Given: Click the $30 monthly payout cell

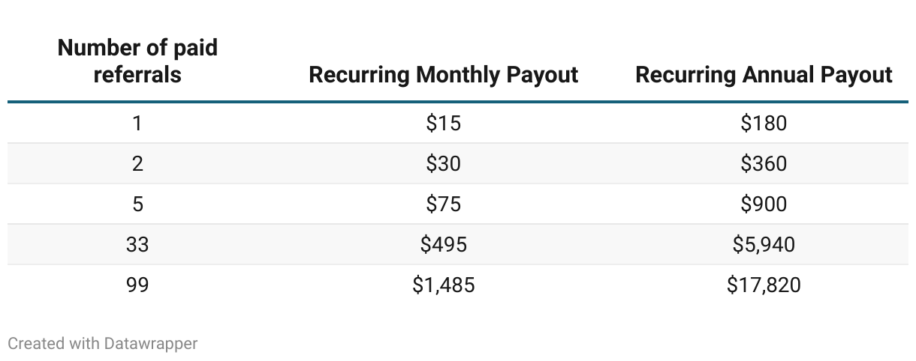Looking at the screenshot, I should [x=443, y=163].
